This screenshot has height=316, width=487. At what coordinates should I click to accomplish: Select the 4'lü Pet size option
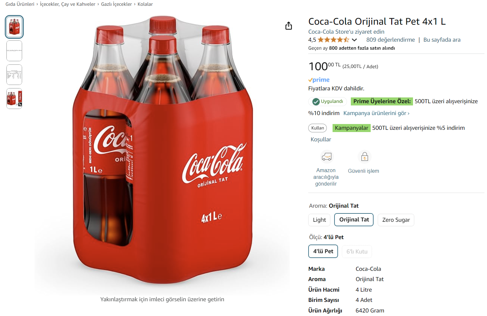(x=323, y=251)
